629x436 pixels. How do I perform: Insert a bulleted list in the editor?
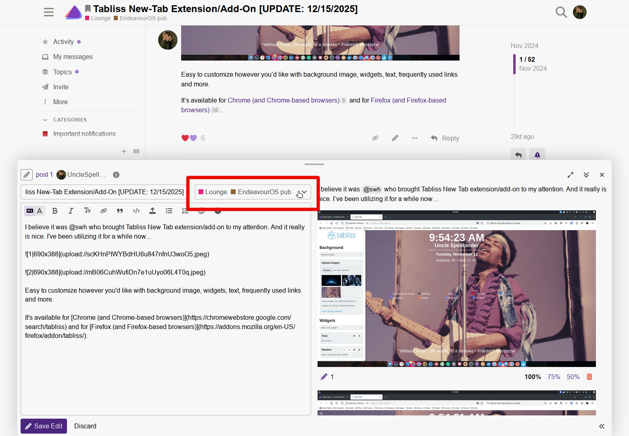coord(169,211)
